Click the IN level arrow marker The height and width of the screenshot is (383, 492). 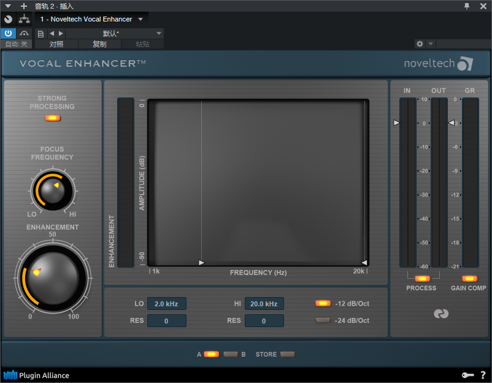(x=396, y=123)
